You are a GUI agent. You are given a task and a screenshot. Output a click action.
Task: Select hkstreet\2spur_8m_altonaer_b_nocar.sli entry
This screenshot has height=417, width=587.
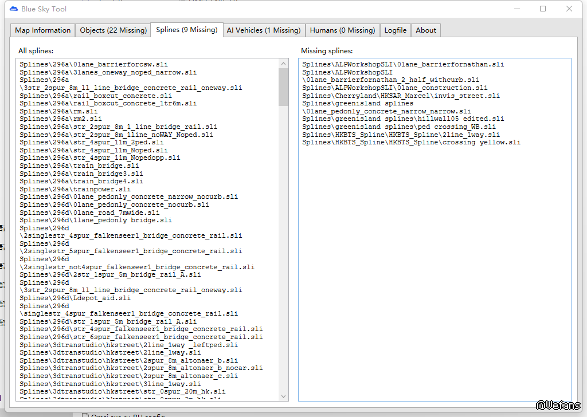141,368
